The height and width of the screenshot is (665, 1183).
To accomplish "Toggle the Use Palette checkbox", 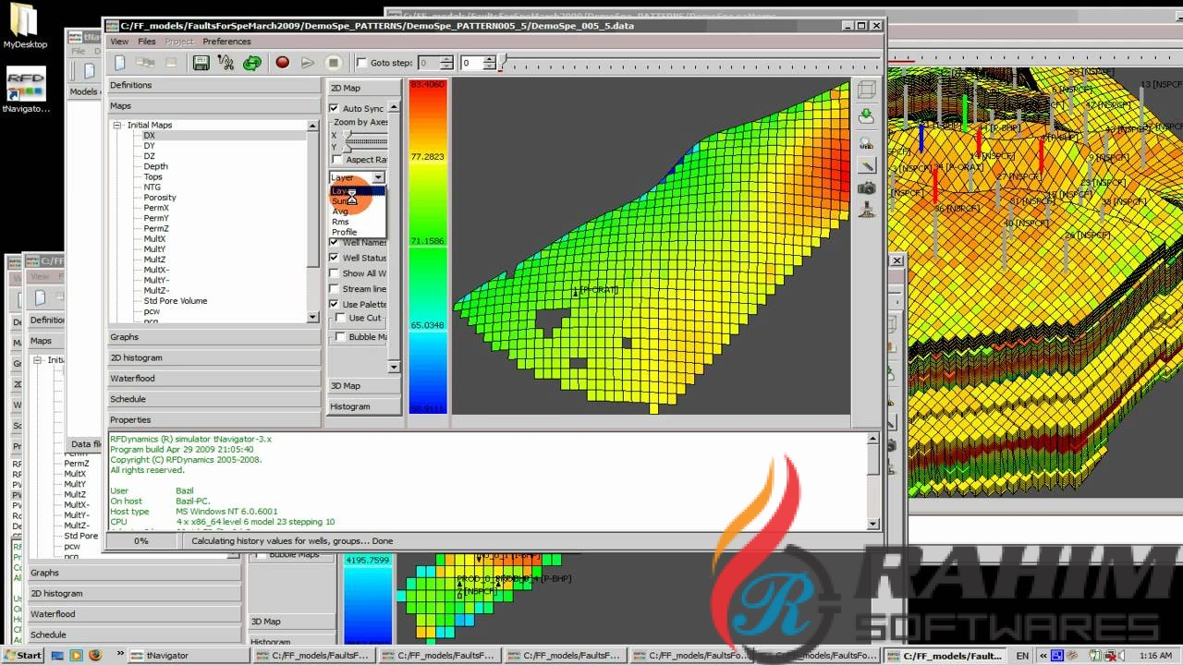I will pos(335,304).
